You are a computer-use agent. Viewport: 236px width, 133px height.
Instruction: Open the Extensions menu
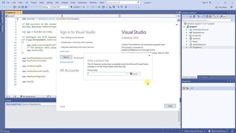83,3
